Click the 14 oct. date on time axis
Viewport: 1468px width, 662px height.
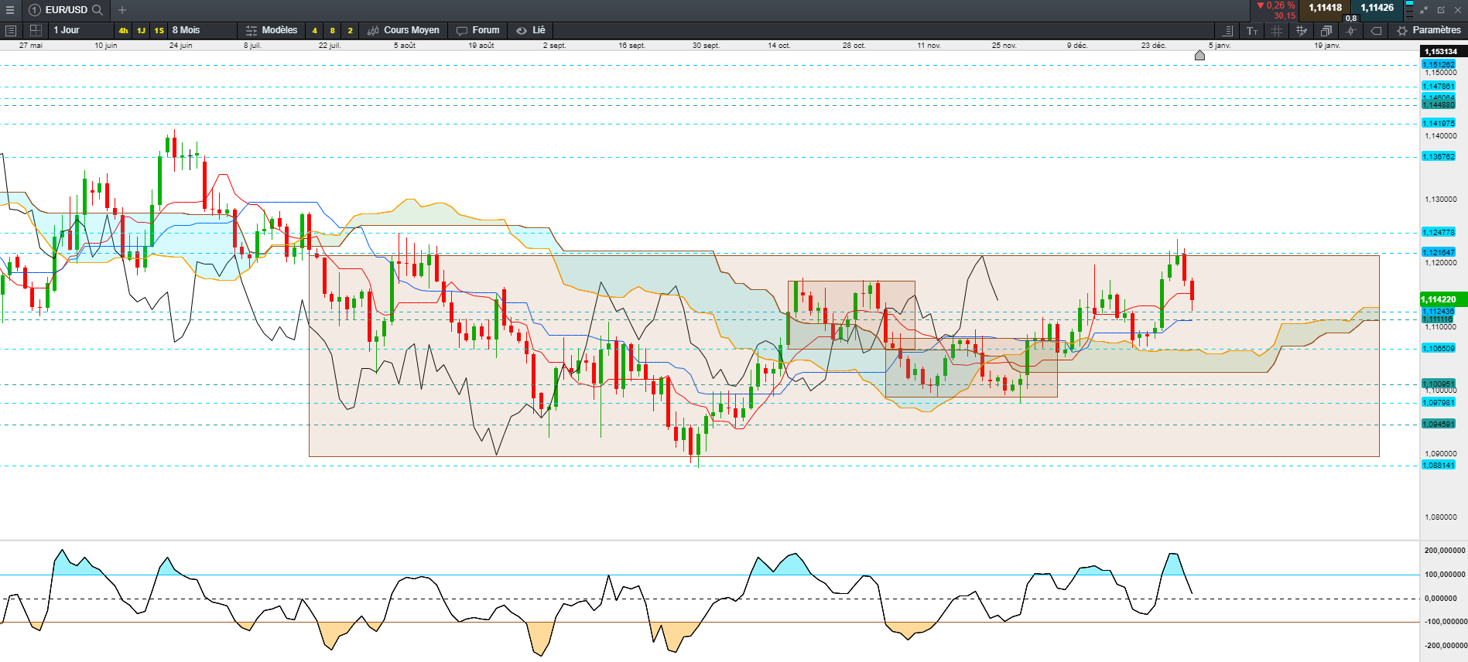click(779, 46)
